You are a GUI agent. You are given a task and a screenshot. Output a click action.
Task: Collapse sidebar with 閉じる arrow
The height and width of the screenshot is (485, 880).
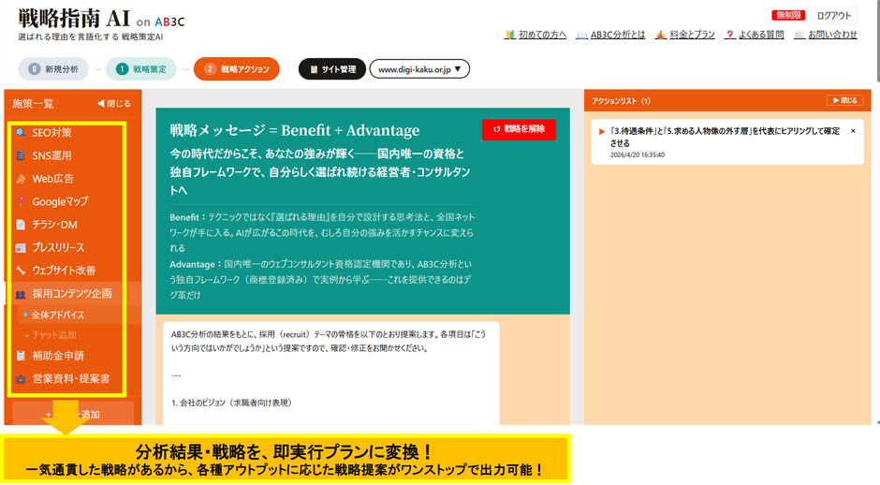pyautogui.click(x=114, y=103)
